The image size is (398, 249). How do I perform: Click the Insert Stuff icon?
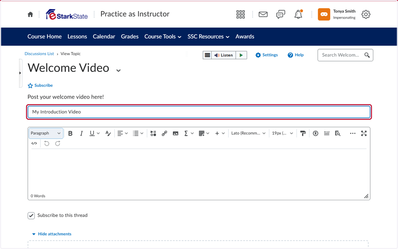153,133
